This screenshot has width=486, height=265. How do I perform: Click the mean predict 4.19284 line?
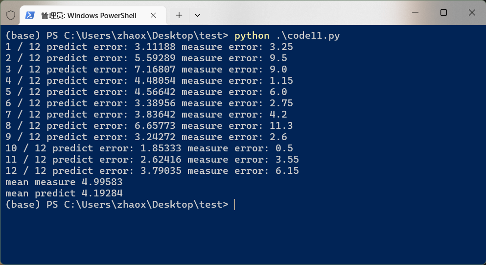pyautogui.click(x=64, y=193)
